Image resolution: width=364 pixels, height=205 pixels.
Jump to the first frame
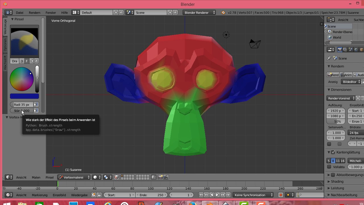tap(201, 195)
